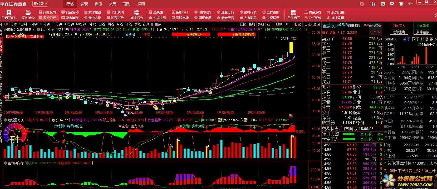Open 预警系统 alert system
437x189 pixels.
pos(313,12)
